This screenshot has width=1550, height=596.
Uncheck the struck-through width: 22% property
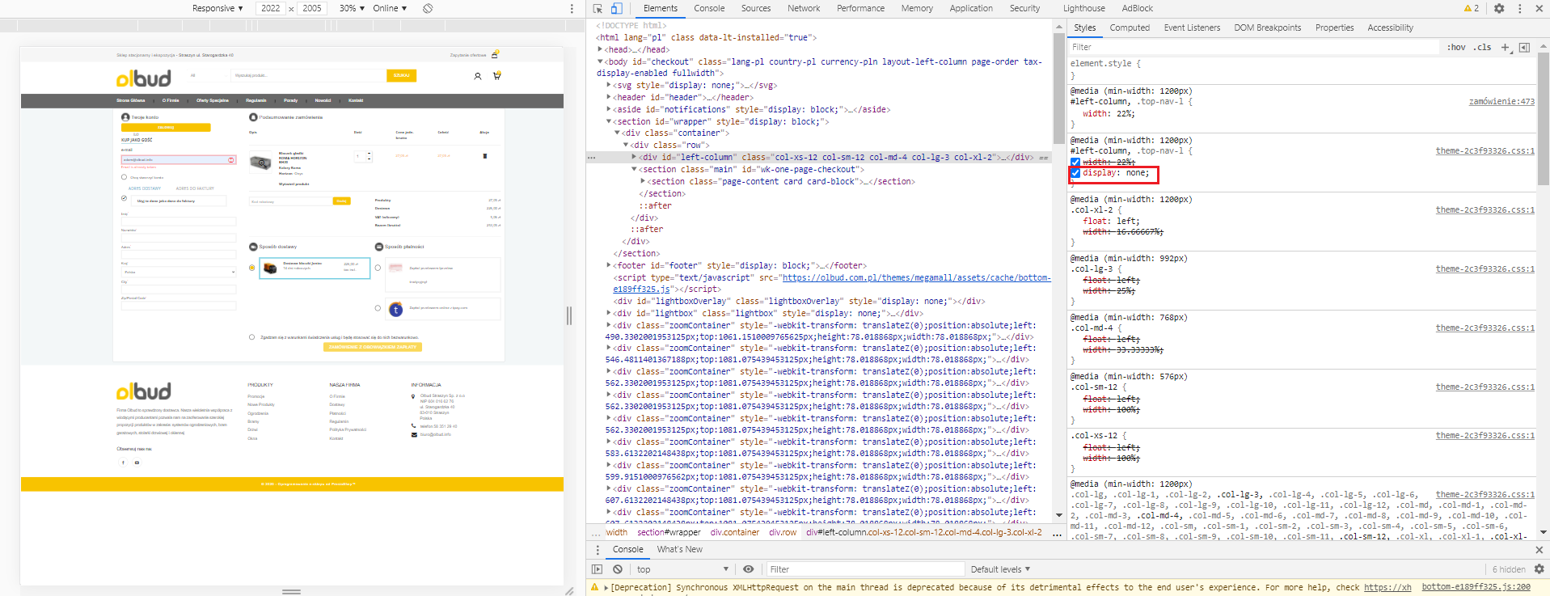pyautogui.click(x=1075, y=162)
